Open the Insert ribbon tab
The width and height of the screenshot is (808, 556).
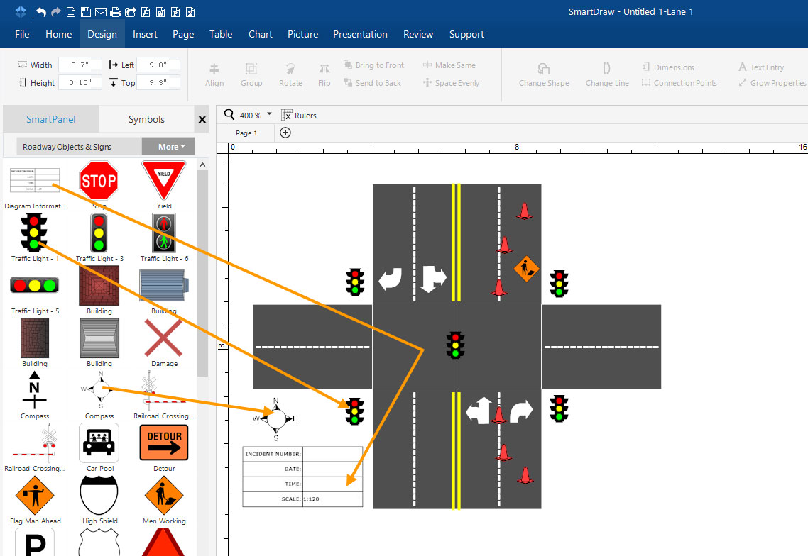[145, 33]
